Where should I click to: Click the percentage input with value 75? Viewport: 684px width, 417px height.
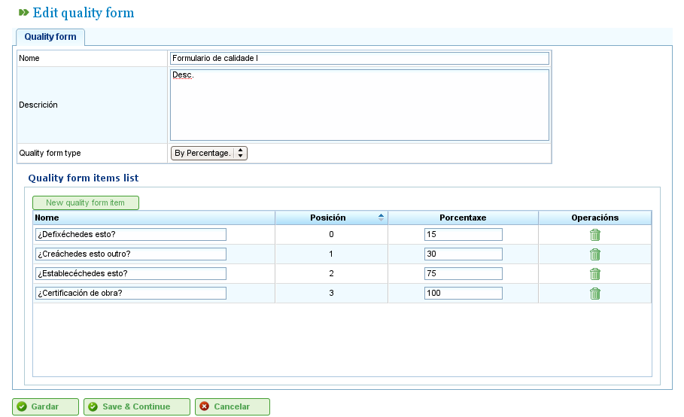click(x=463, y=274)
